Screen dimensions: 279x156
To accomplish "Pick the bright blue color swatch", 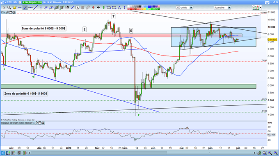I will click(149, 7).
